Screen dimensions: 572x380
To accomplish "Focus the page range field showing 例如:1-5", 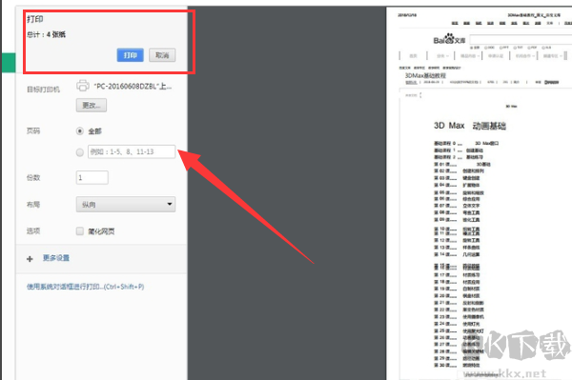I will pyautogui.click(x=132, y=151).
